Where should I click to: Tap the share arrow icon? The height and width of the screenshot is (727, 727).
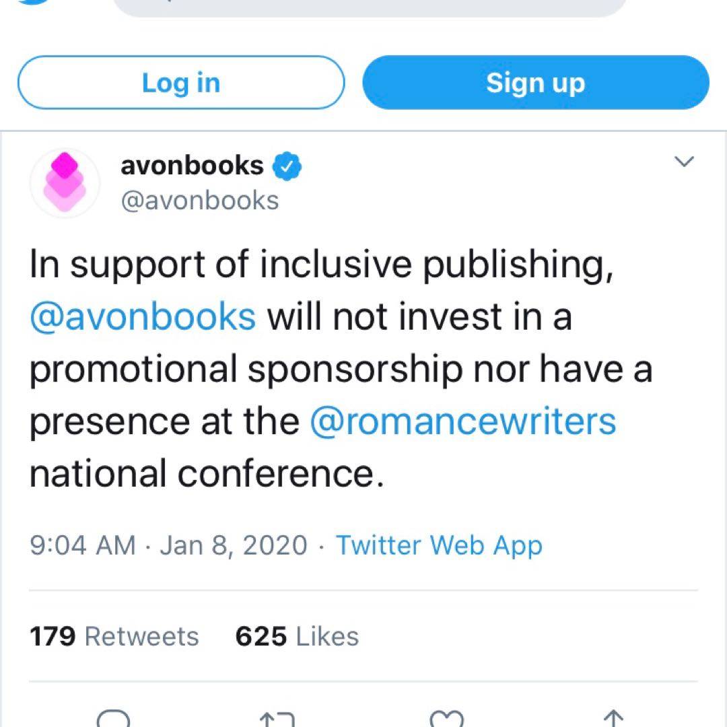click(x=613, y=719)
